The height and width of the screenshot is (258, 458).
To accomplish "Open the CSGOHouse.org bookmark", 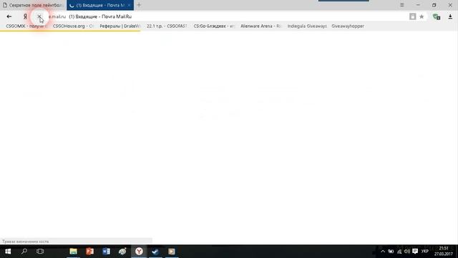I will pyautogui.click(x=73, y=26).
